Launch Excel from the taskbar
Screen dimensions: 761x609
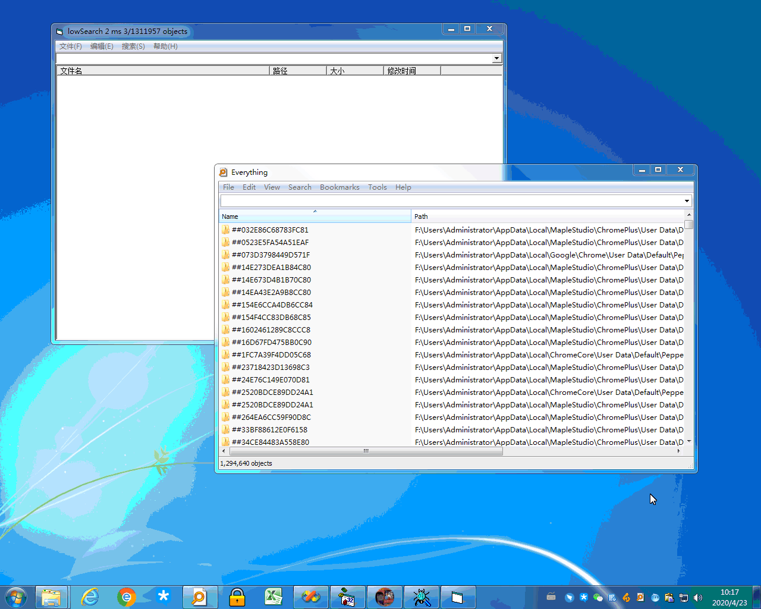(x=273, y=597)
